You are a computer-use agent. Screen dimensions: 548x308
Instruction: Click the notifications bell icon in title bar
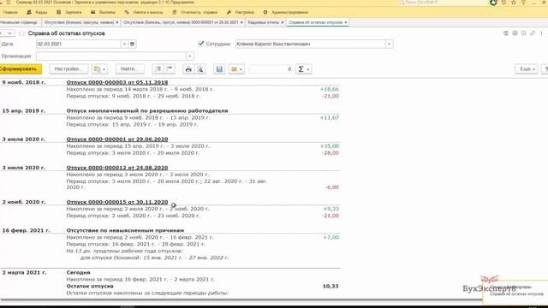(493, 3)
